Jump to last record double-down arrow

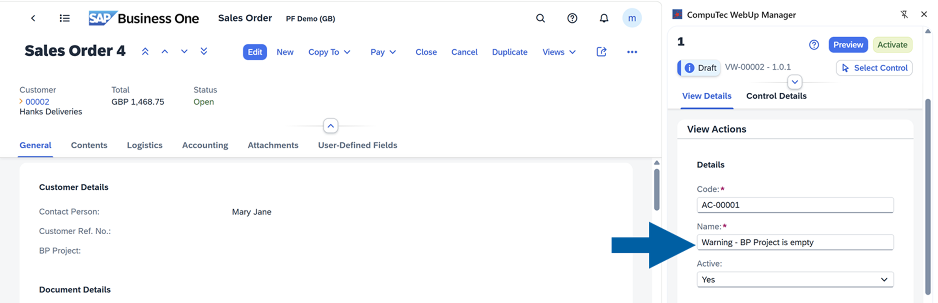[204, 52]
